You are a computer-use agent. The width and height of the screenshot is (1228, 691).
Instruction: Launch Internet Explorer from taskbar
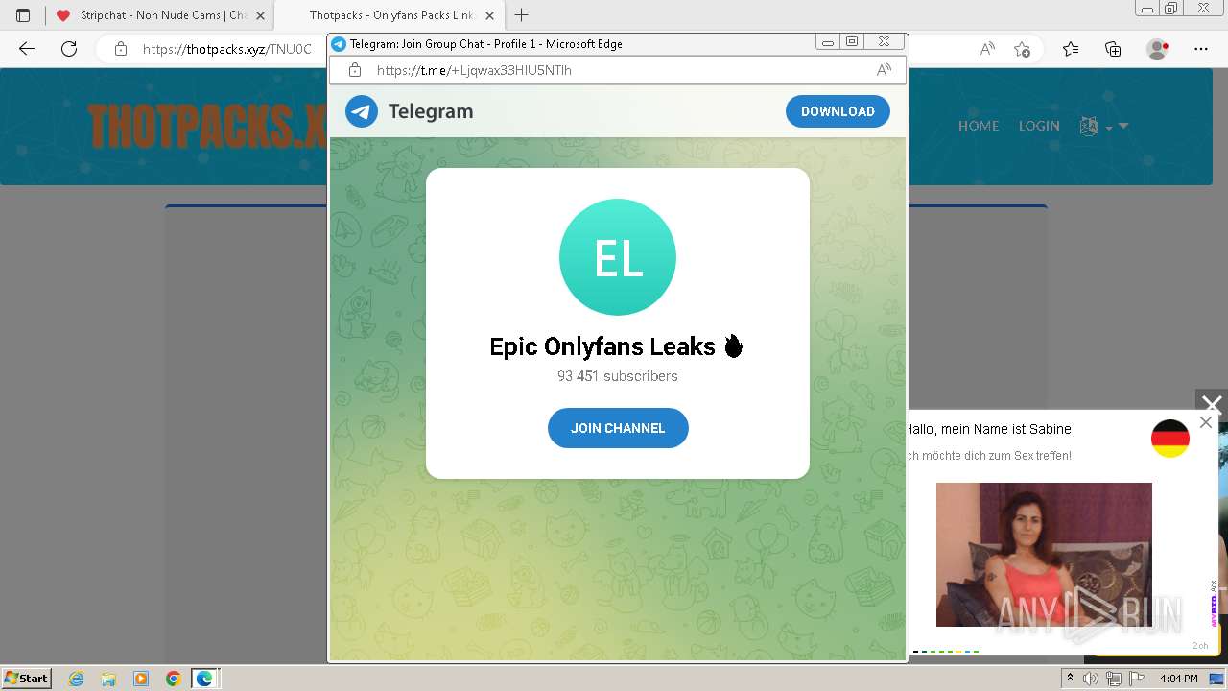pyautogui.click(x=77, y=679)
